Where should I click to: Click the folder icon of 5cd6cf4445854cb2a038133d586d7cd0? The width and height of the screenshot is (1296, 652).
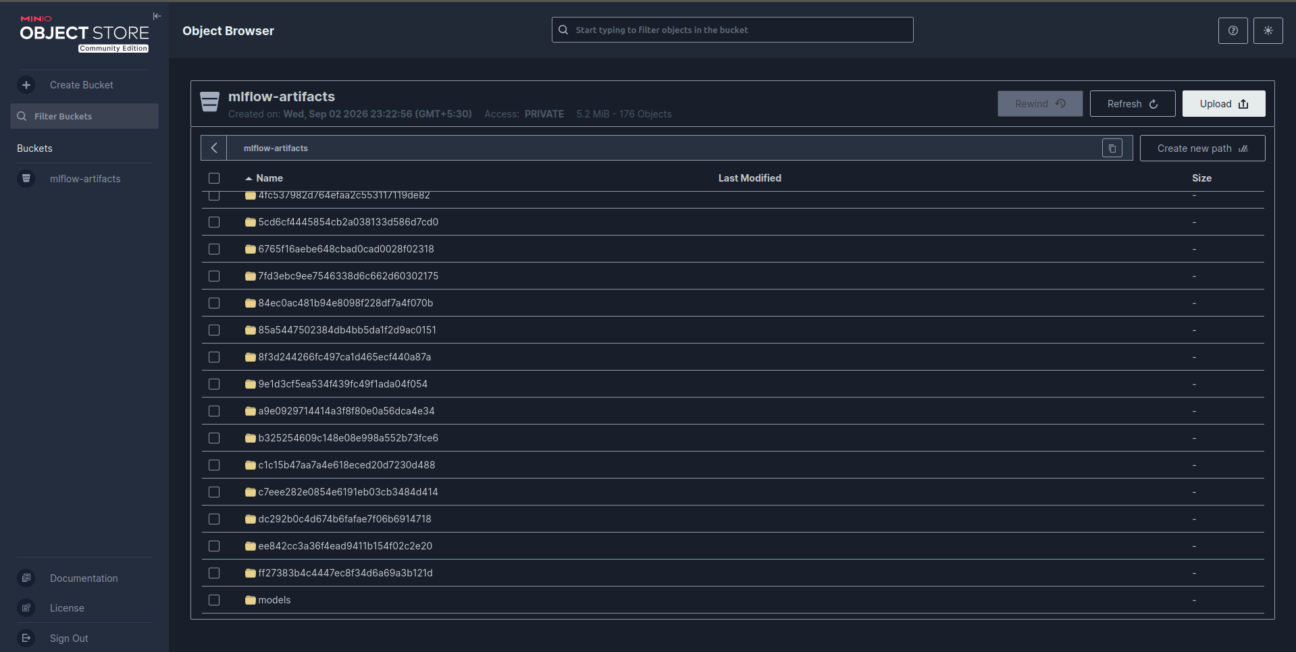pos(251,222)
